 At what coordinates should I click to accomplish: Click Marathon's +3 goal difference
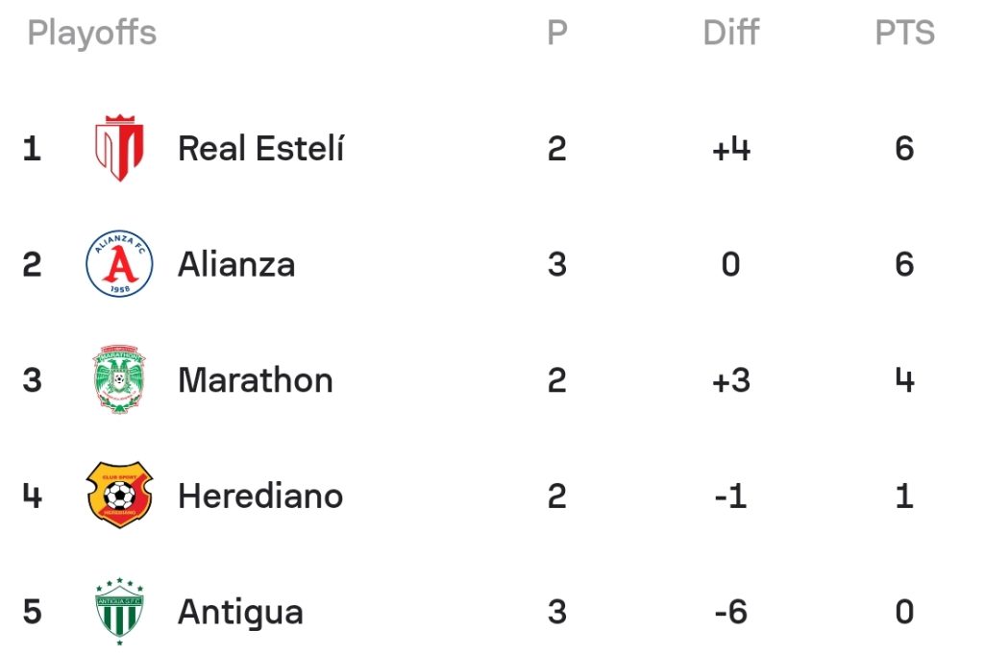pyautogui.click(x=731, y=380)
